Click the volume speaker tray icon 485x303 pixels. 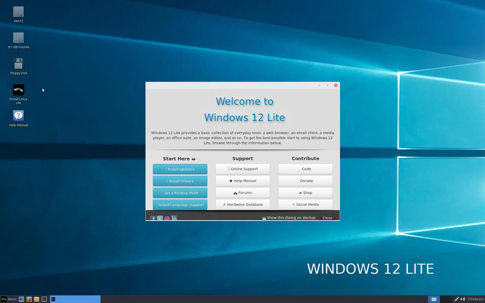(x=463, y=299)
